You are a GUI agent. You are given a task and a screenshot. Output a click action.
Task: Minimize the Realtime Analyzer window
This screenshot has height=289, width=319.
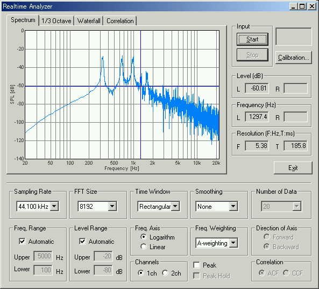tap(293, 6)
